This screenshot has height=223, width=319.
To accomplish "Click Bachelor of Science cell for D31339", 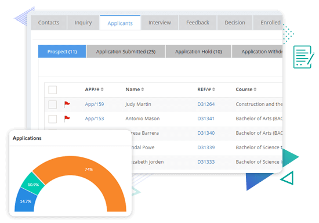I will coord(259,148).
